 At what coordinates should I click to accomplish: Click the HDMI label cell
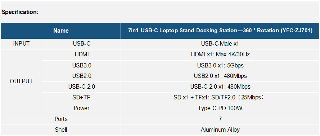81,55
